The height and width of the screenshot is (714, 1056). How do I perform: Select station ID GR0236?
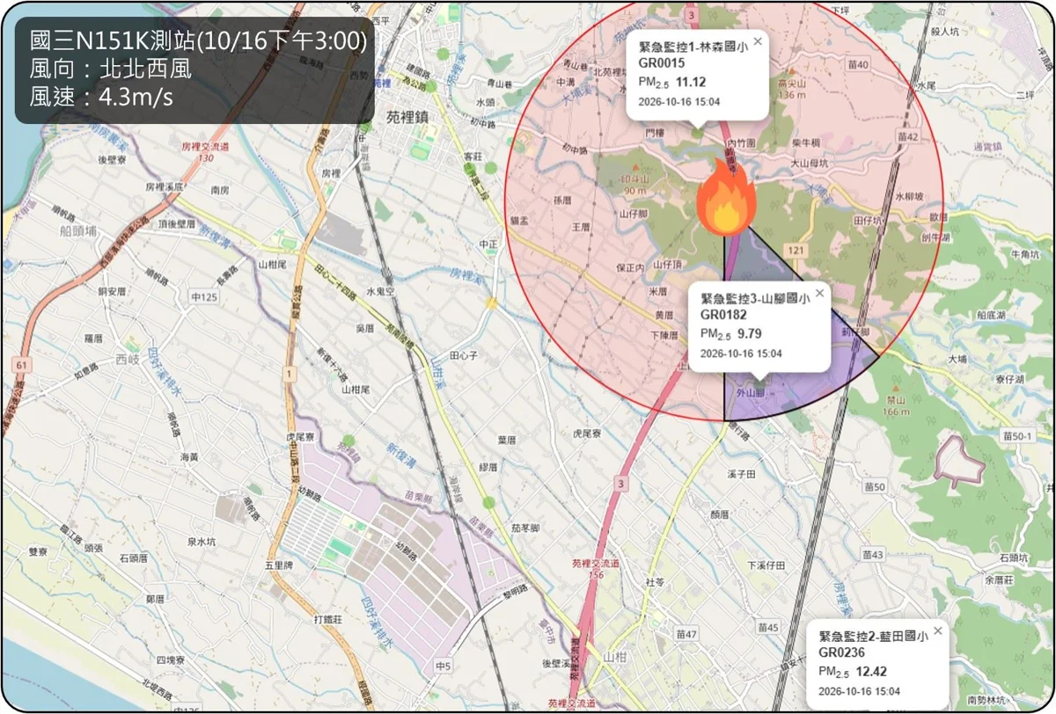(x=841, y=652)
